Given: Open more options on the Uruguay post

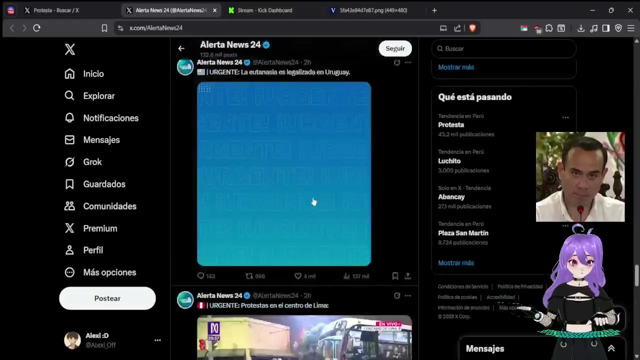Looking at the screenshot, I should point(408,62).
